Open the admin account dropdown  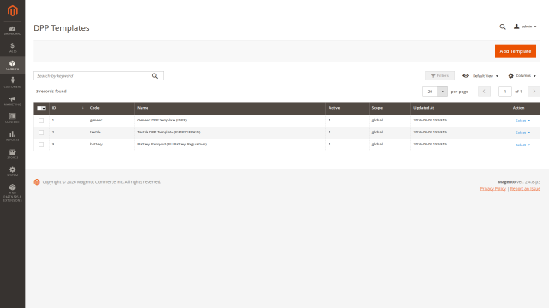525,27
